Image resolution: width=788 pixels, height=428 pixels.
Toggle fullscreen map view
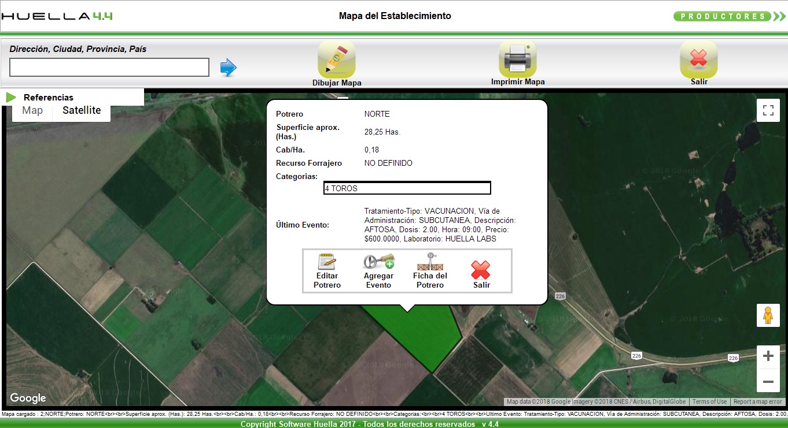(x=768, y=110)
